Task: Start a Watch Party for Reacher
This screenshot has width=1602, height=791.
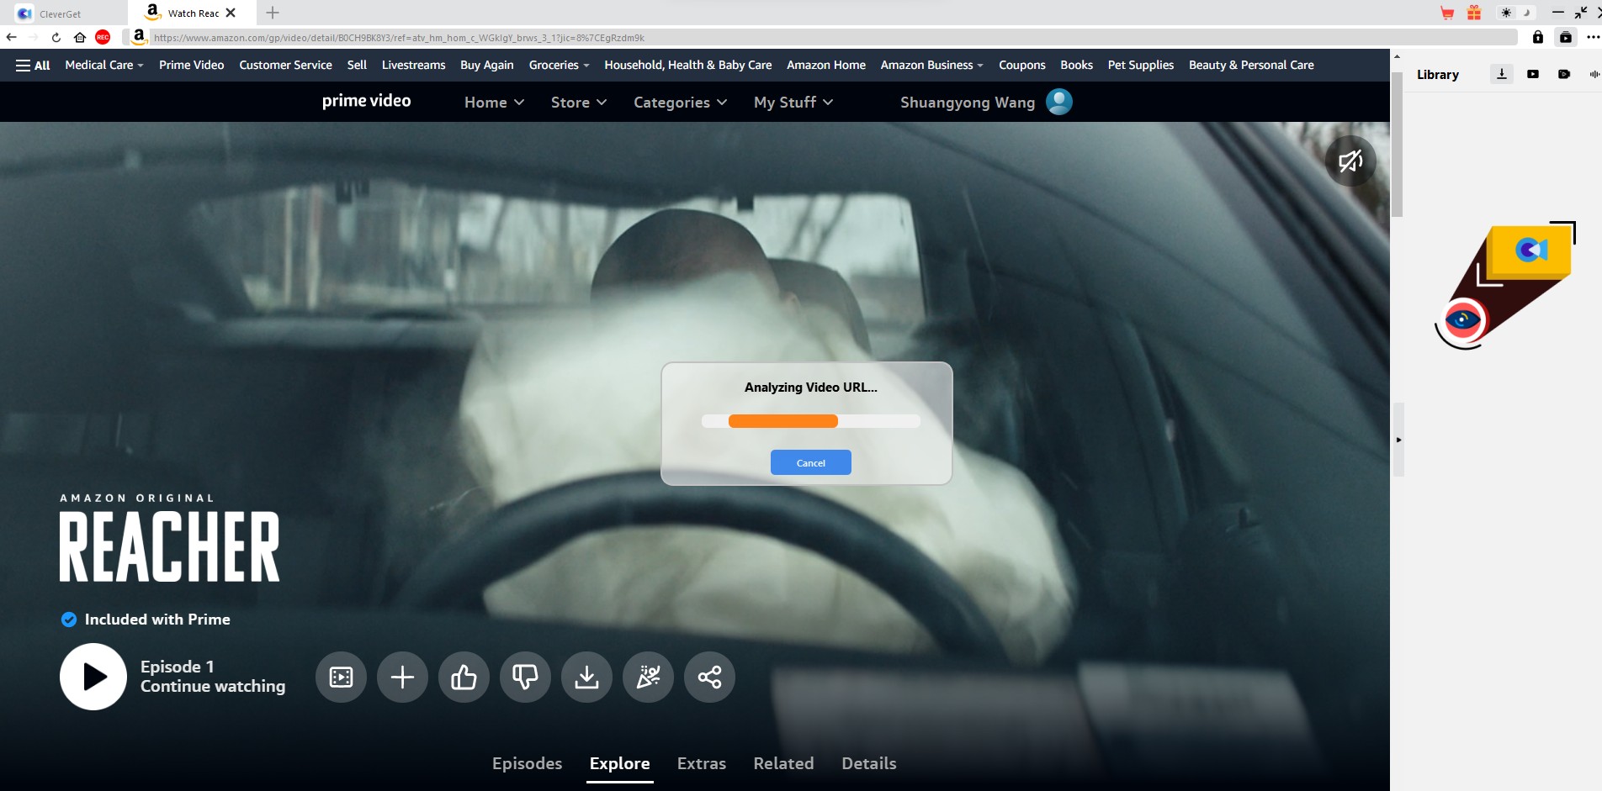Action: pyautogui.click(x=648, y=677)
